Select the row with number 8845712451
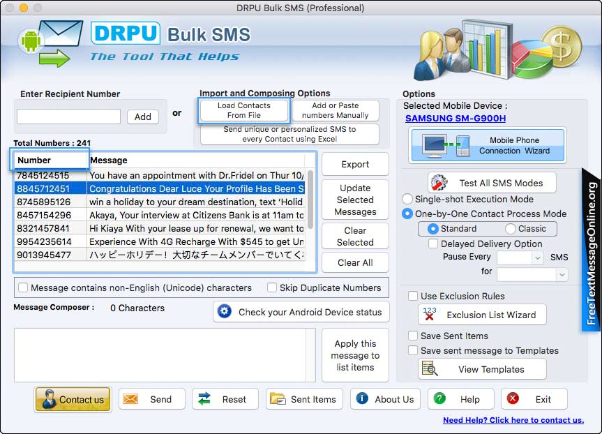The image size is (602, 434). click(x=160, y=188)
